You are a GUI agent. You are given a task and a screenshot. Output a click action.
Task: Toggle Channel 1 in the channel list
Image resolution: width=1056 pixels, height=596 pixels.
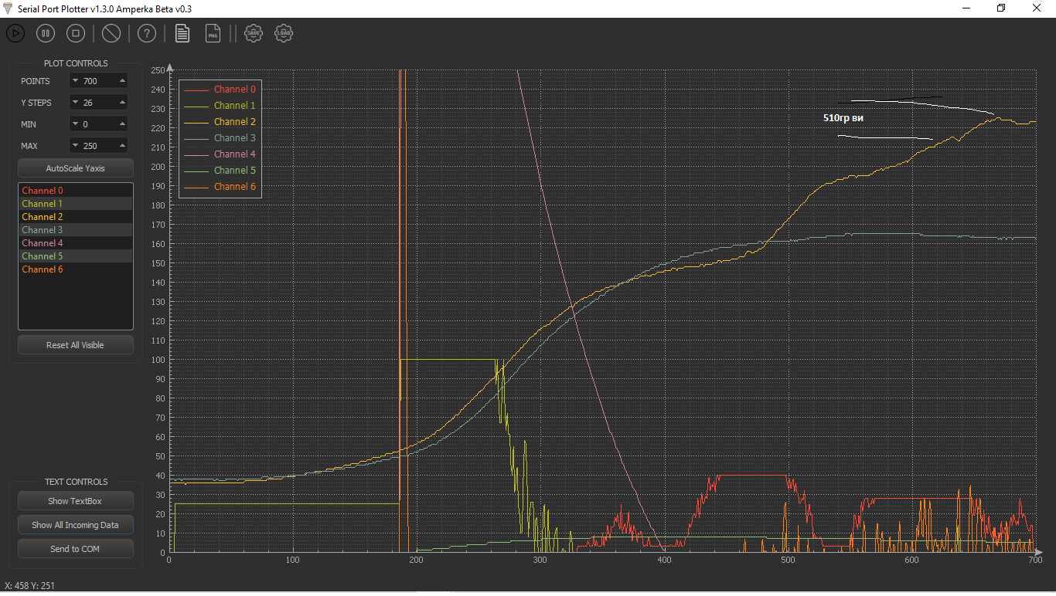pos(76,204)
